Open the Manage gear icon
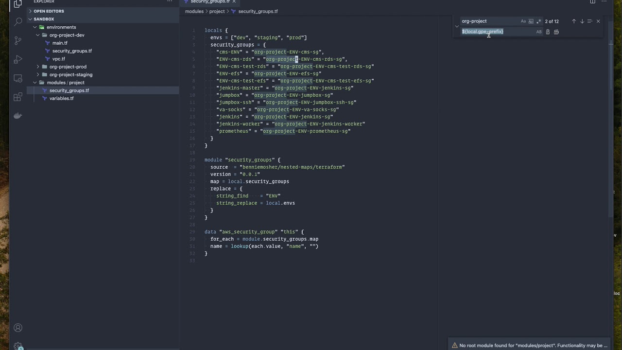This screenshot has height=350, width=622. pos(17,346)
